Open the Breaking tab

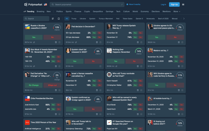[41, 11]
